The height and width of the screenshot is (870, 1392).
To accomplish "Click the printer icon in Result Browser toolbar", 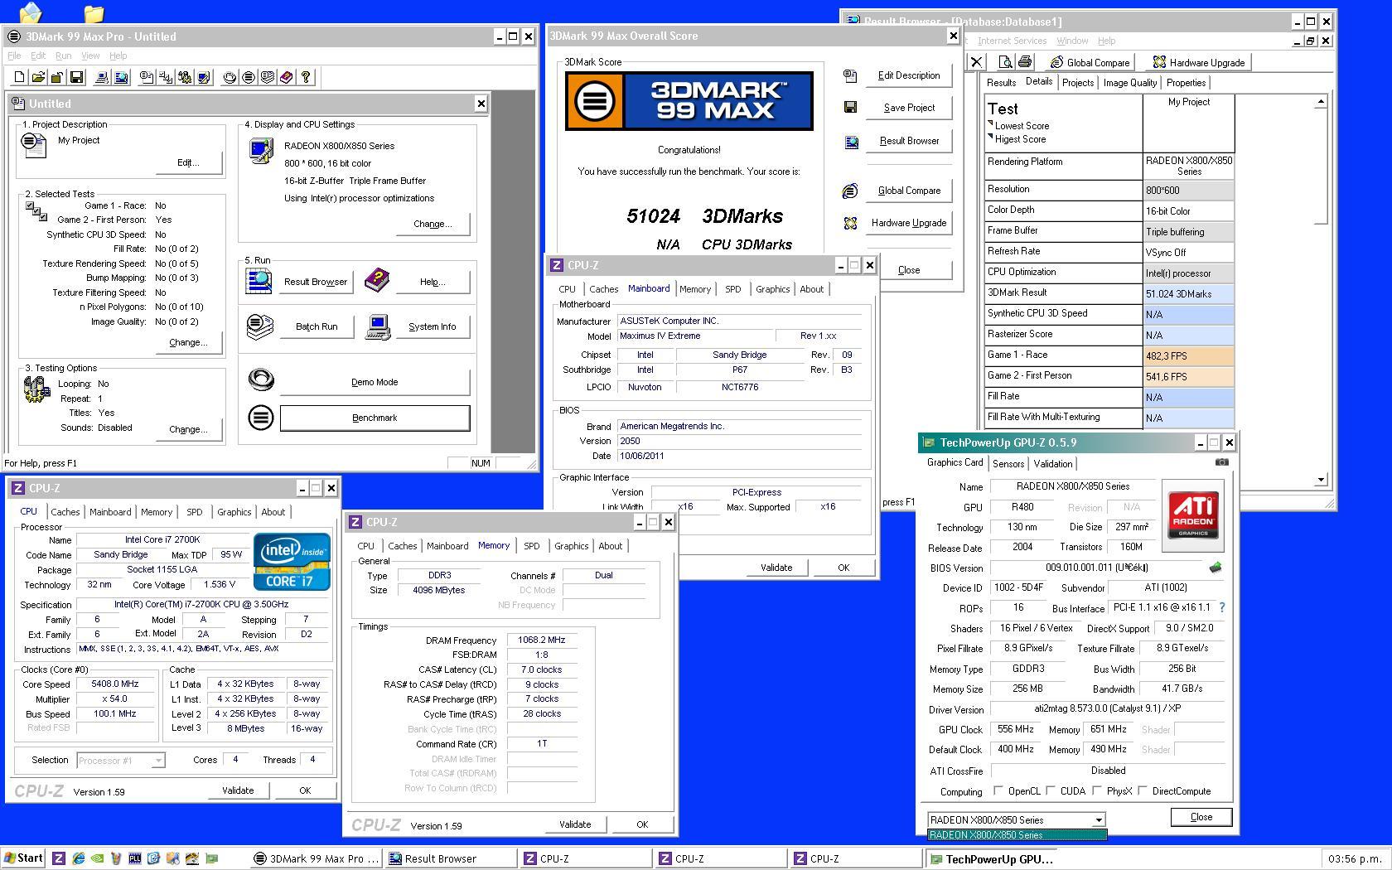I will (x=1025, y=62).
